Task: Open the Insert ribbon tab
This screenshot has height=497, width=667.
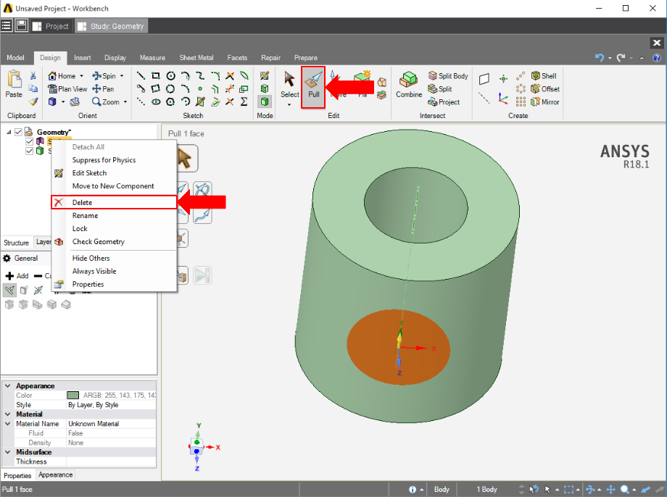Action: point(82,58)
